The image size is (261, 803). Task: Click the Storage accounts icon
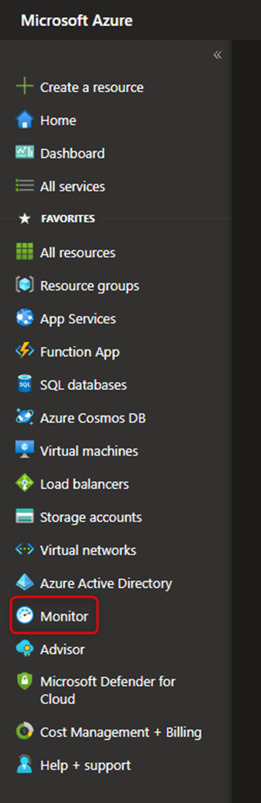tap(24, 517)
